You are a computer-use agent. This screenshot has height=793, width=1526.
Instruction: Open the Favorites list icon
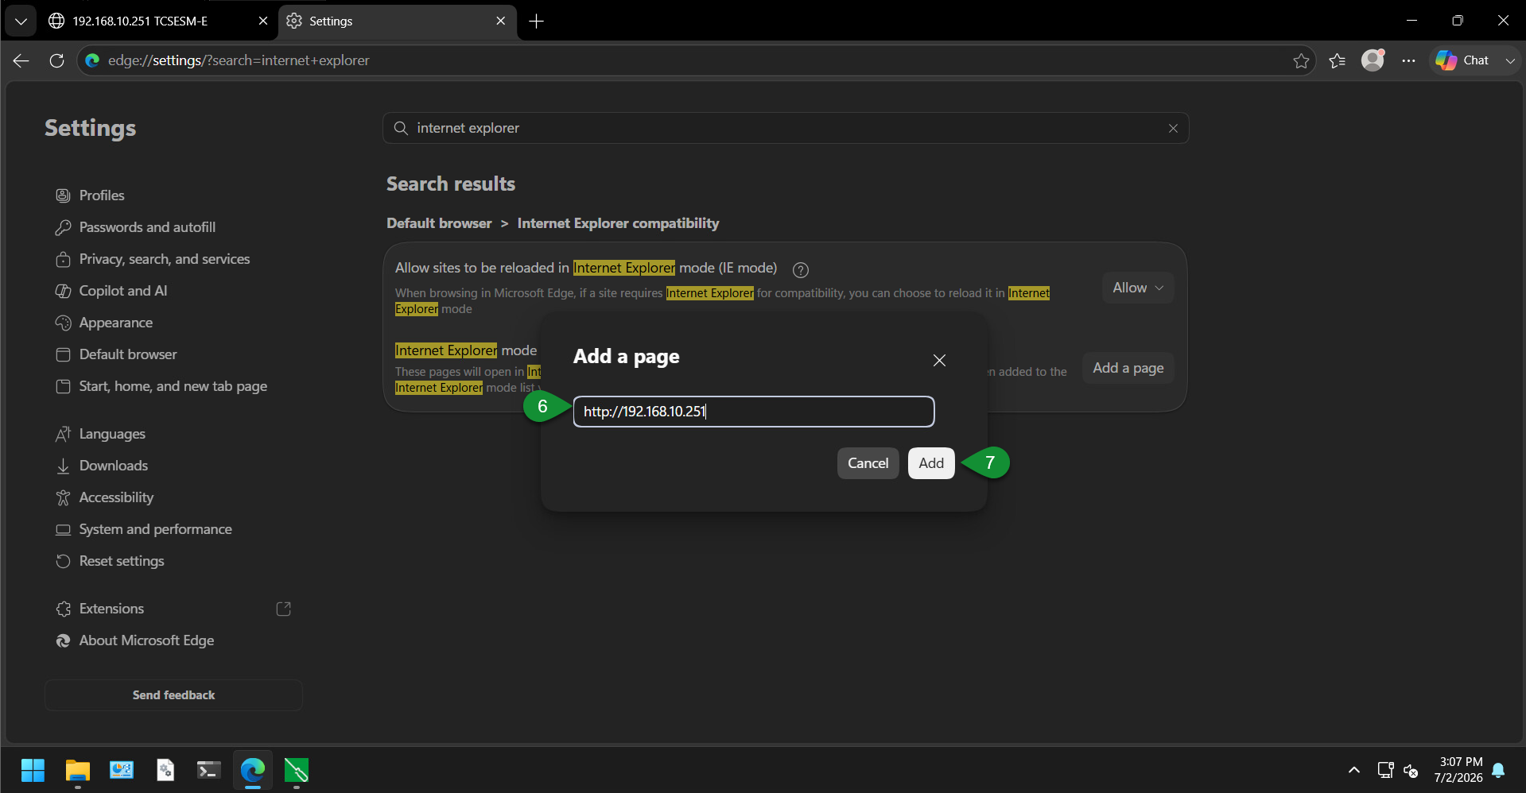click(x=1338, y=60)
